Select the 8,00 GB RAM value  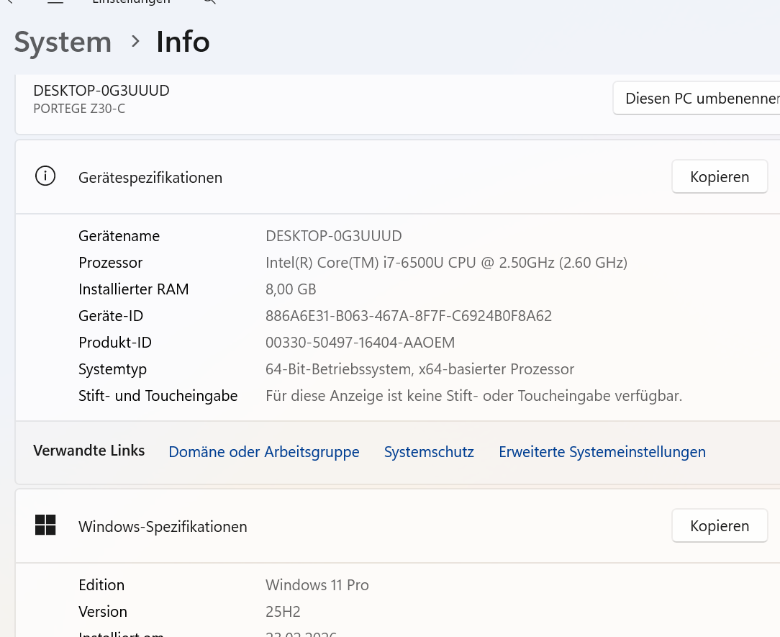291,289
